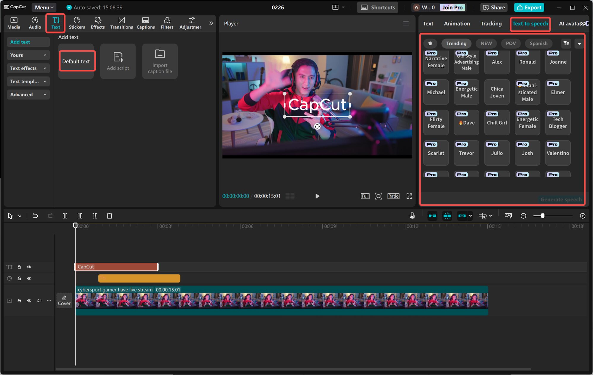
Task: Click the timeline zoom out icon
Action: pos(523,216)
